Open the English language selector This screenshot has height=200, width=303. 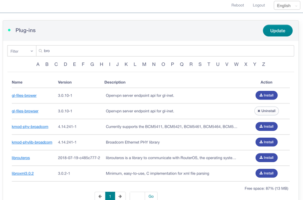click(287, 6)
